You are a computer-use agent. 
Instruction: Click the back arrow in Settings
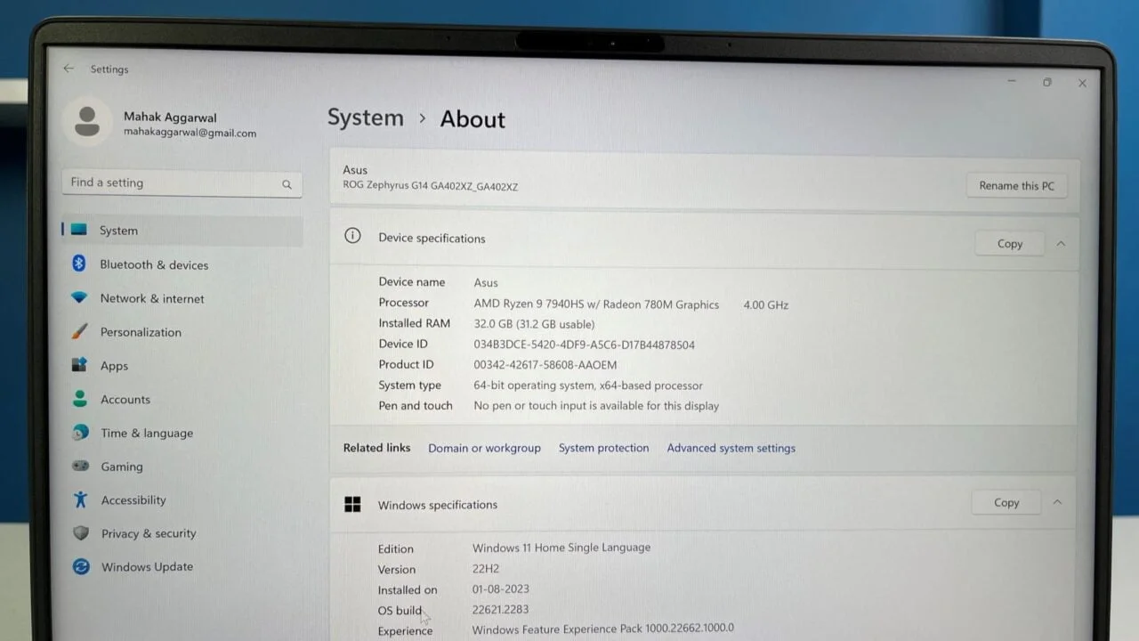tap(69, 69)
